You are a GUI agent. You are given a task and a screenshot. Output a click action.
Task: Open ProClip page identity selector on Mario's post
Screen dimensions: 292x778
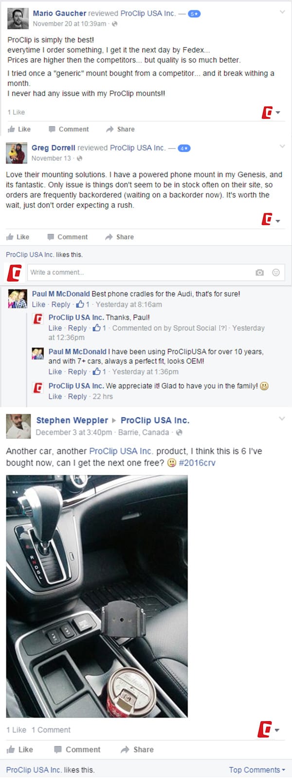(x=271, y=113)
